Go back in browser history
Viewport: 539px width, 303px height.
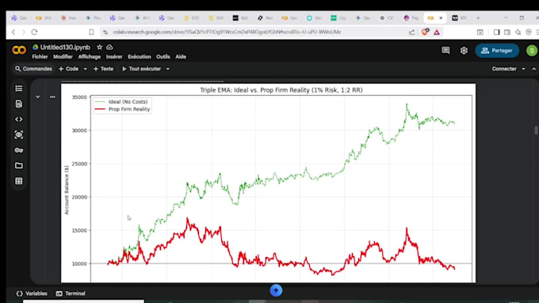point(13,32)
